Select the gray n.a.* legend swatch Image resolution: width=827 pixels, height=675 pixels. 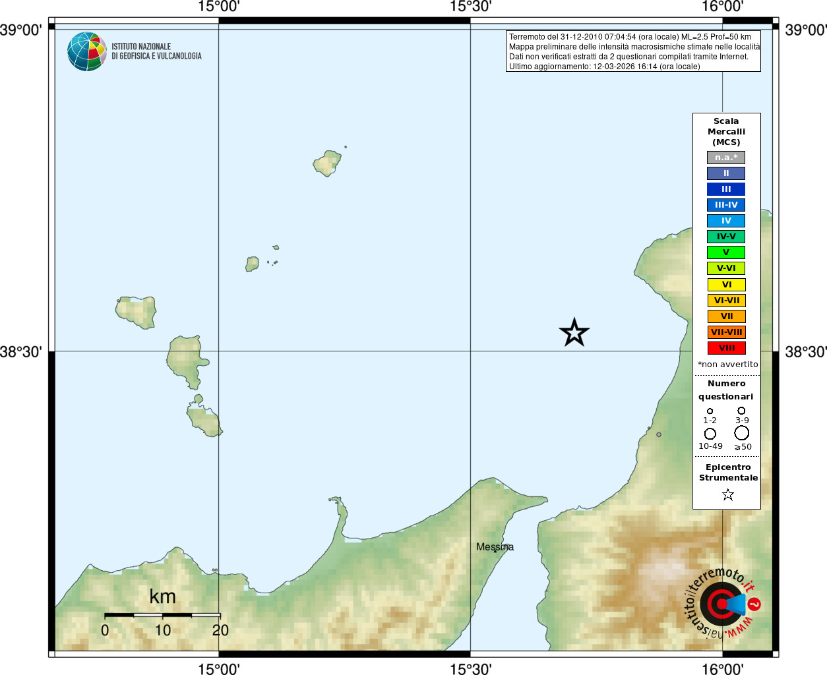(x=726, y=158)
